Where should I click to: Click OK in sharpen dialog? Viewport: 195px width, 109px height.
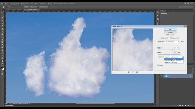pyautogui.click(x=170, y=30)
